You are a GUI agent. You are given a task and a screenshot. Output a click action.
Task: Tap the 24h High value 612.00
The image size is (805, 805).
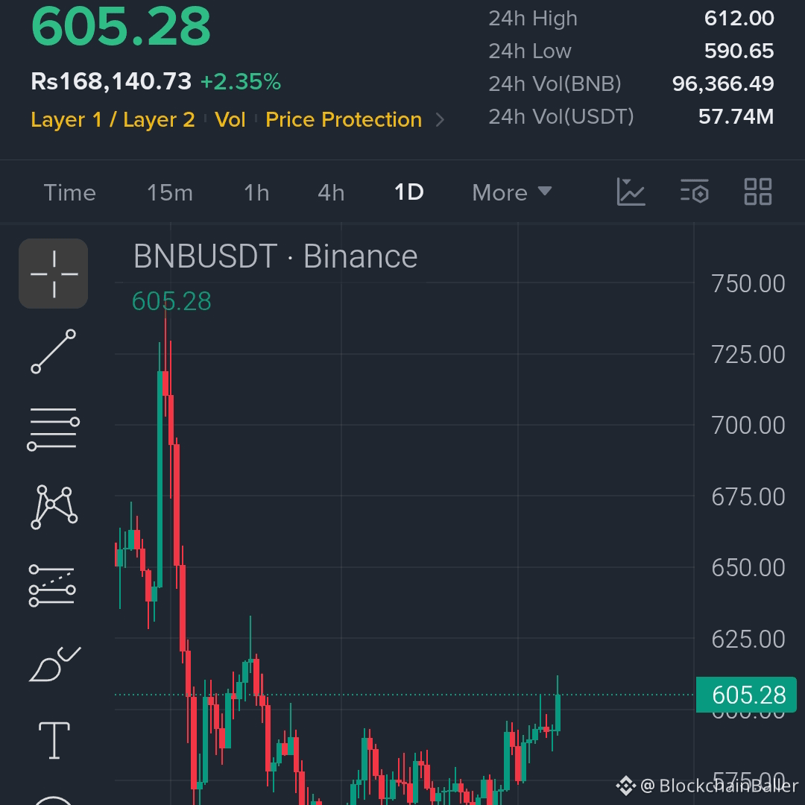[739, 19]
